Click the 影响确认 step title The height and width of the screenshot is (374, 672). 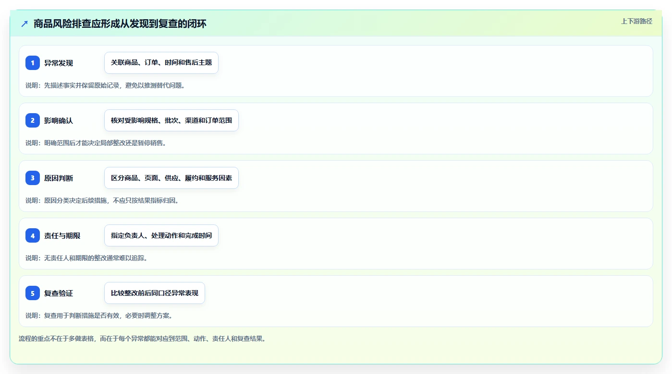59,120
